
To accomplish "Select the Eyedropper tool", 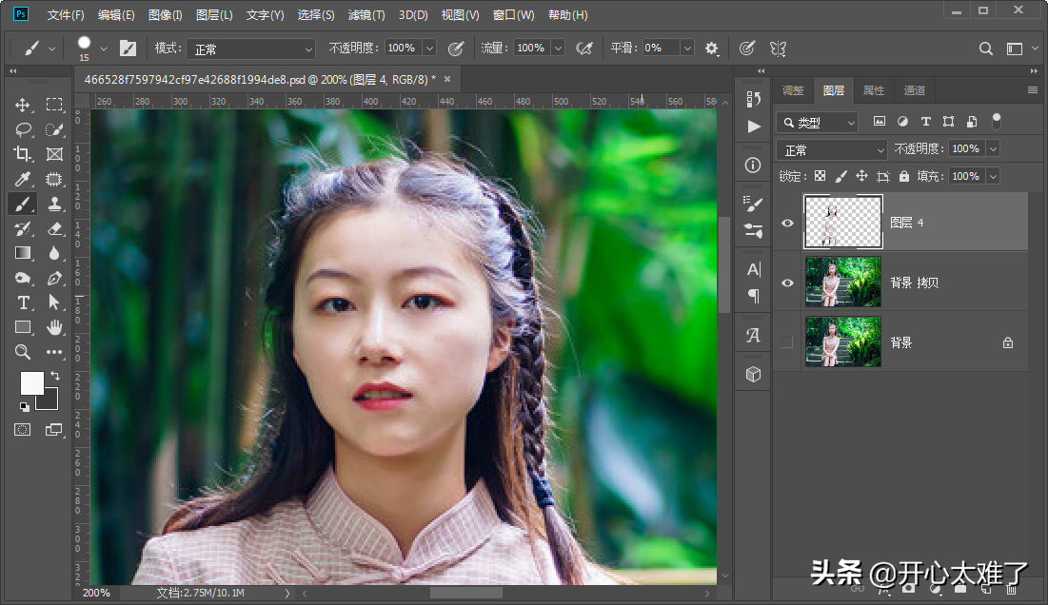I will pos(23,179).
